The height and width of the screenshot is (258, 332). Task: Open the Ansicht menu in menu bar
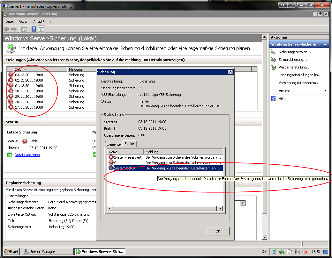pos(39,21)
